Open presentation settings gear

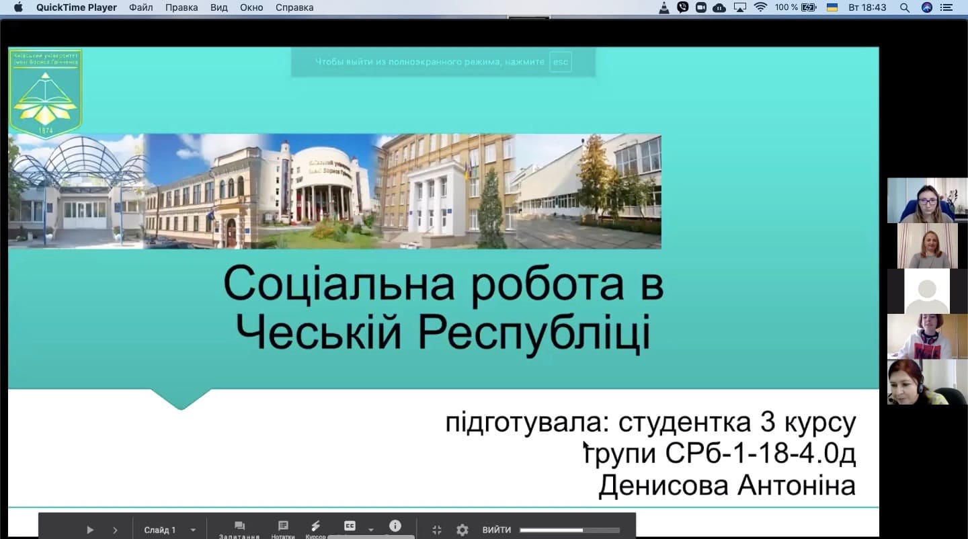(462, 530)
